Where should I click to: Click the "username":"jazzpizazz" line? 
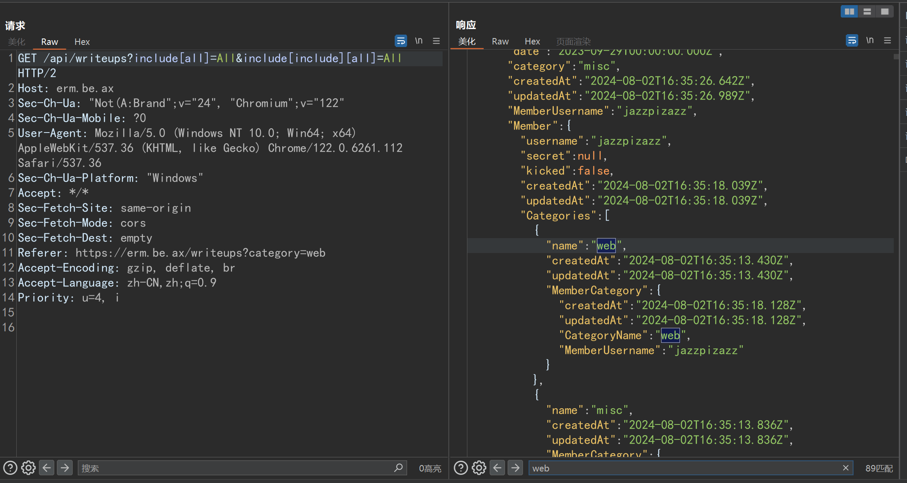click(596, 141)
